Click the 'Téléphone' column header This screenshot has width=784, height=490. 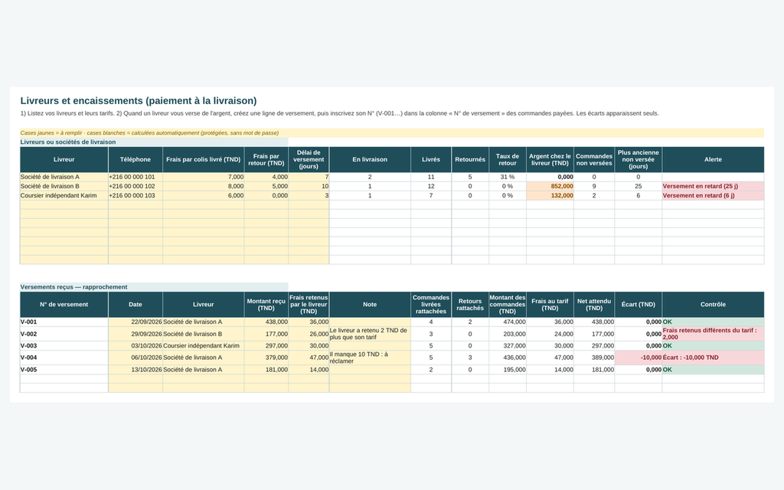pos(136,159)
